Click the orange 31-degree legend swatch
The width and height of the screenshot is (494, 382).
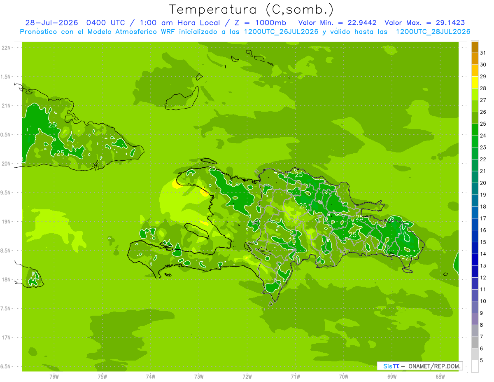(x=475, y=47)
